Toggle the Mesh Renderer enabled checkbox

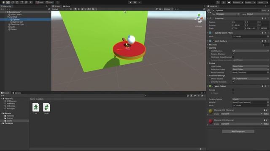click(213, 41)
